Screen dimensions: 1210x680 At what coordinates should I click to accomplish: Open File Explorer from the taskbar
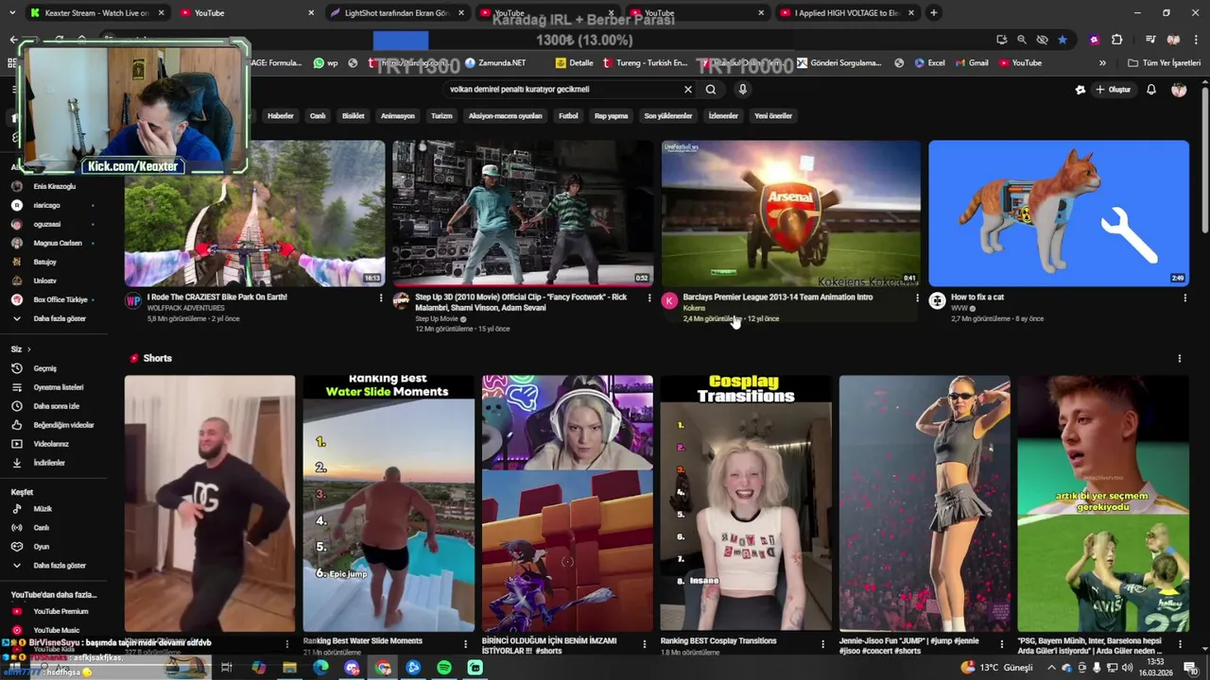click(x=289, y=668)
